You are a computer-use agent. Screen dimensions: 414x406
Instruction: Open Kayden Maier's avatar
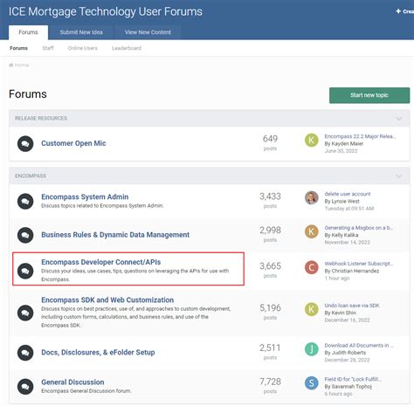pyautogui.click(x=311, y=140)
